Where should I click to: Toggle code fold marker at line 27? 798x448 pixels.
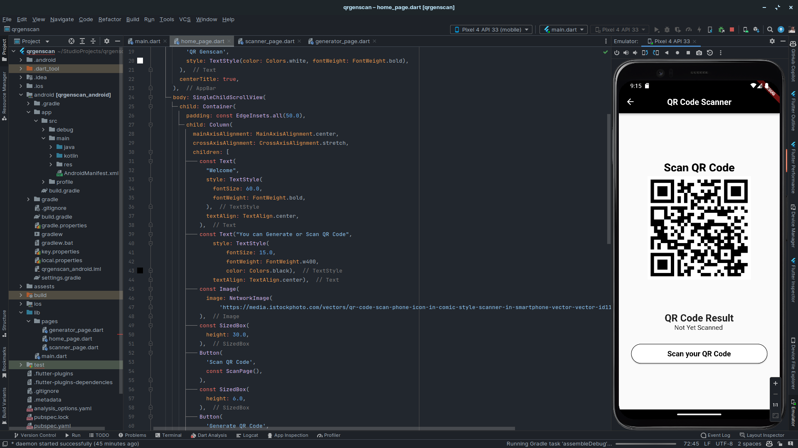pos(150,125)
